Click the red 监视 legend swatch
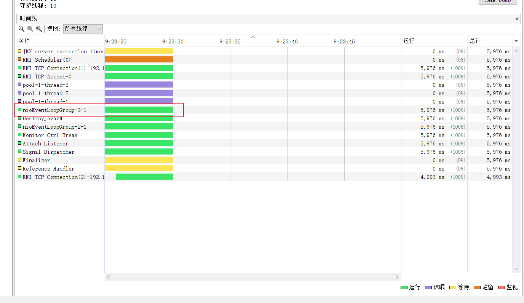This screenshot has height=303, width=524. 501,287
